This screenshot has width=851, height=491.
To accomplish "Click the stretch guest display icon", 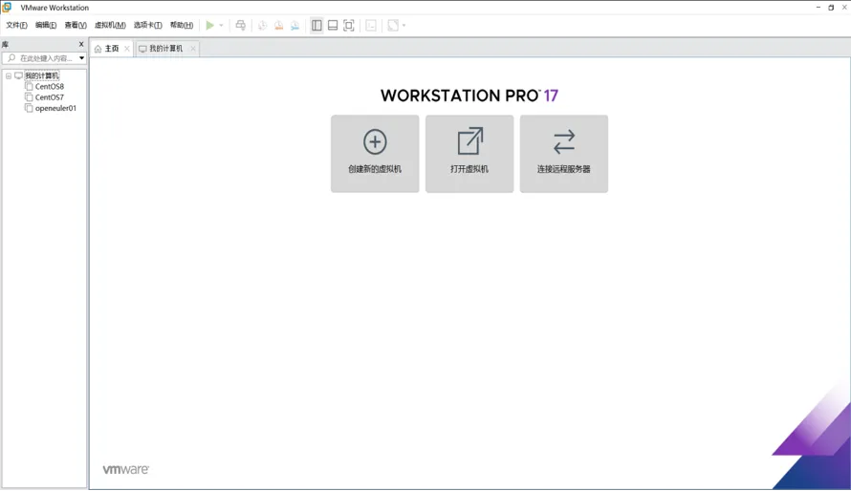I will pos(393,26).
